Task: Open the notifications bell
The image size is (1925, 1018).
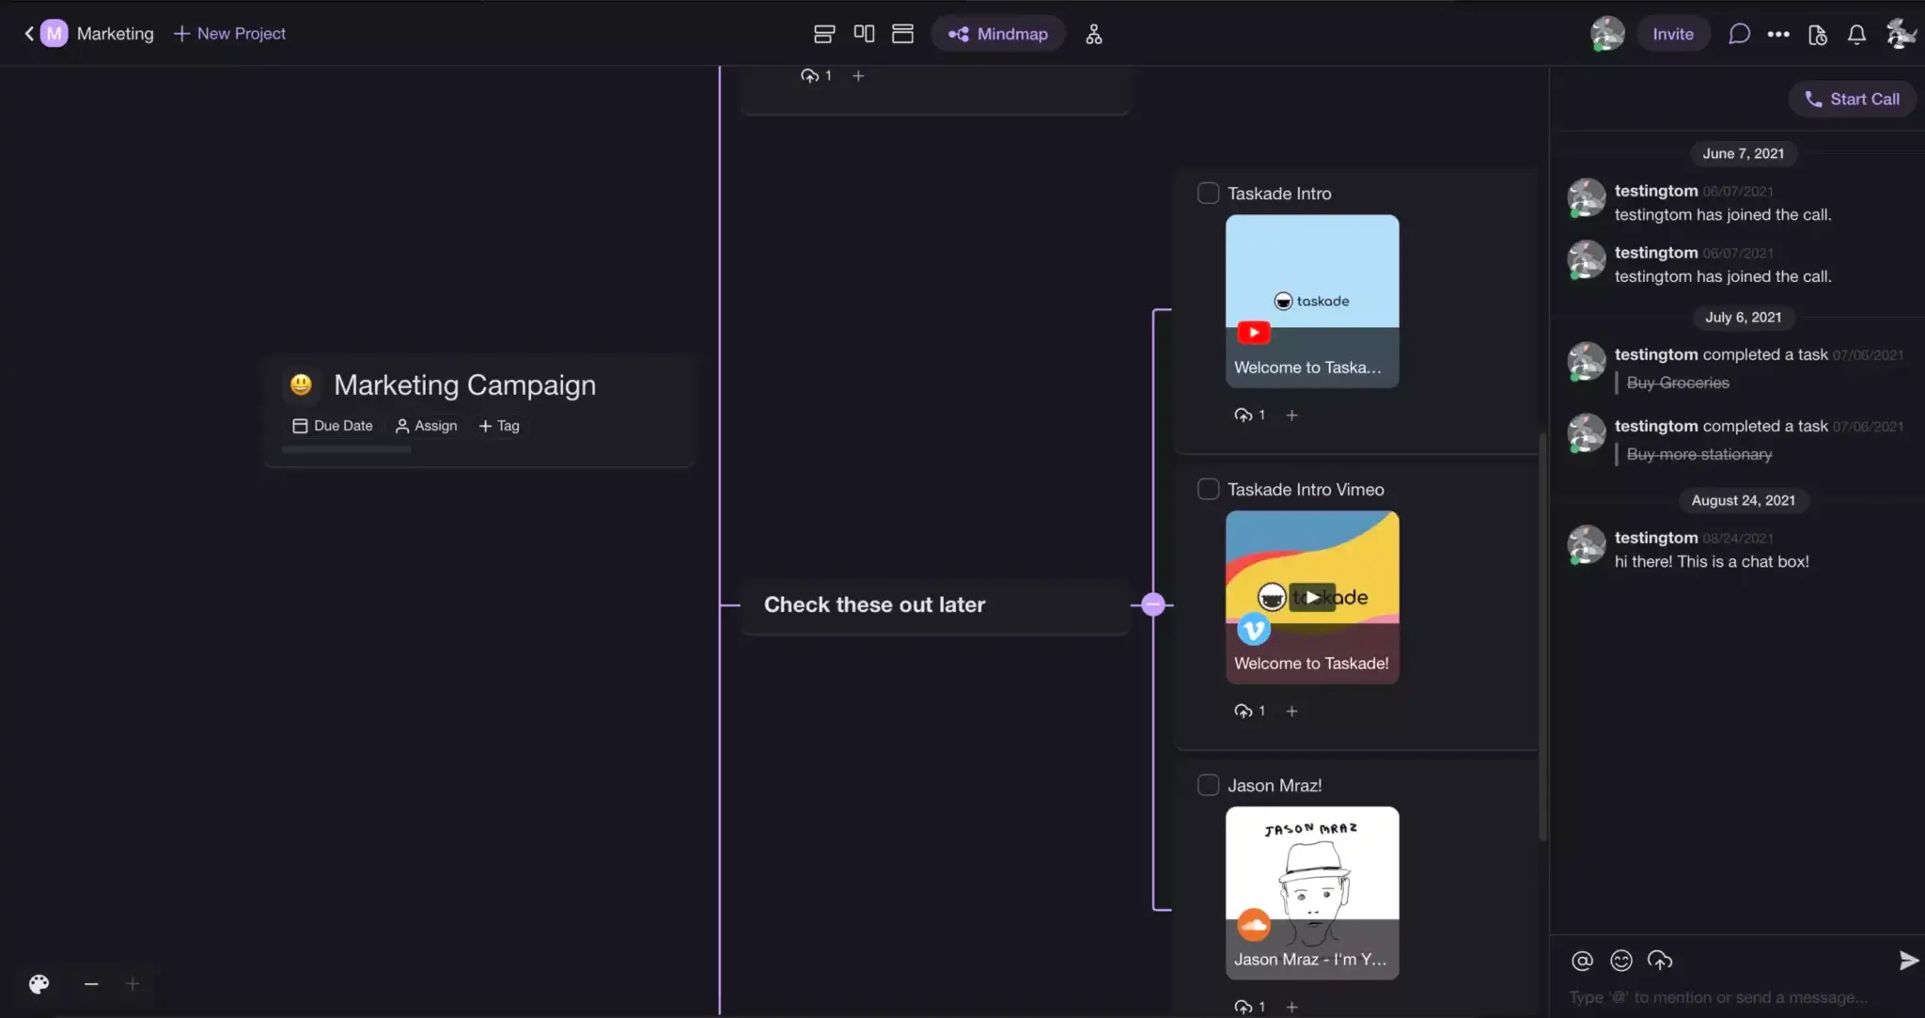Action: point(1856,34)
